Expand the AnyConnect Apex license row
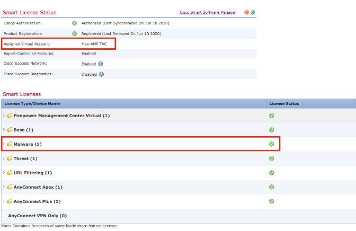356x231 pixels. click(4, 187)
